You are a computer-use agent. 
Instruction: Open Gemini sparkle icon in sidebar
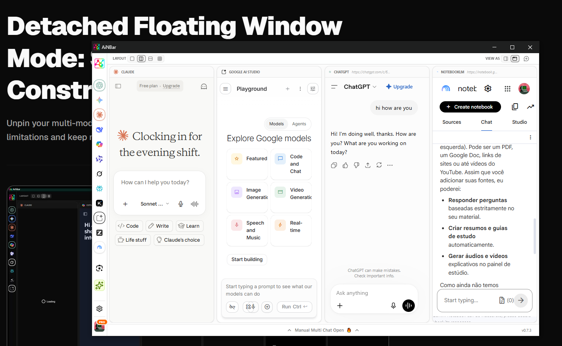(x=99, y=100)
